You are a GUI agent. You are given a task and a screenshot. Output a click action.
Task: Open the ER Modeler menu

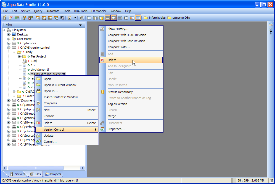[x=99, y=11]
